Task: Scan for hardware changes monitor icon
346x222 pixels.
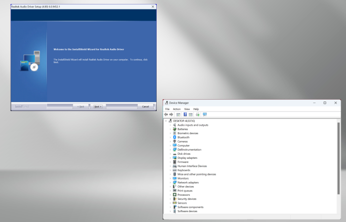Action: coord(205,114)
